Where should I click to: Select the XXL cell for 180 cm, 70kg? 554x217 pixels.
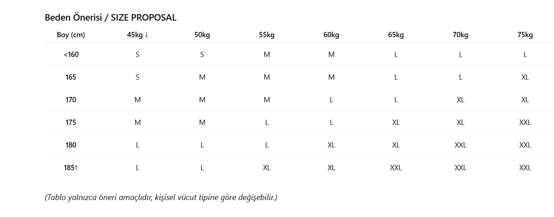[x=460, y=145]
